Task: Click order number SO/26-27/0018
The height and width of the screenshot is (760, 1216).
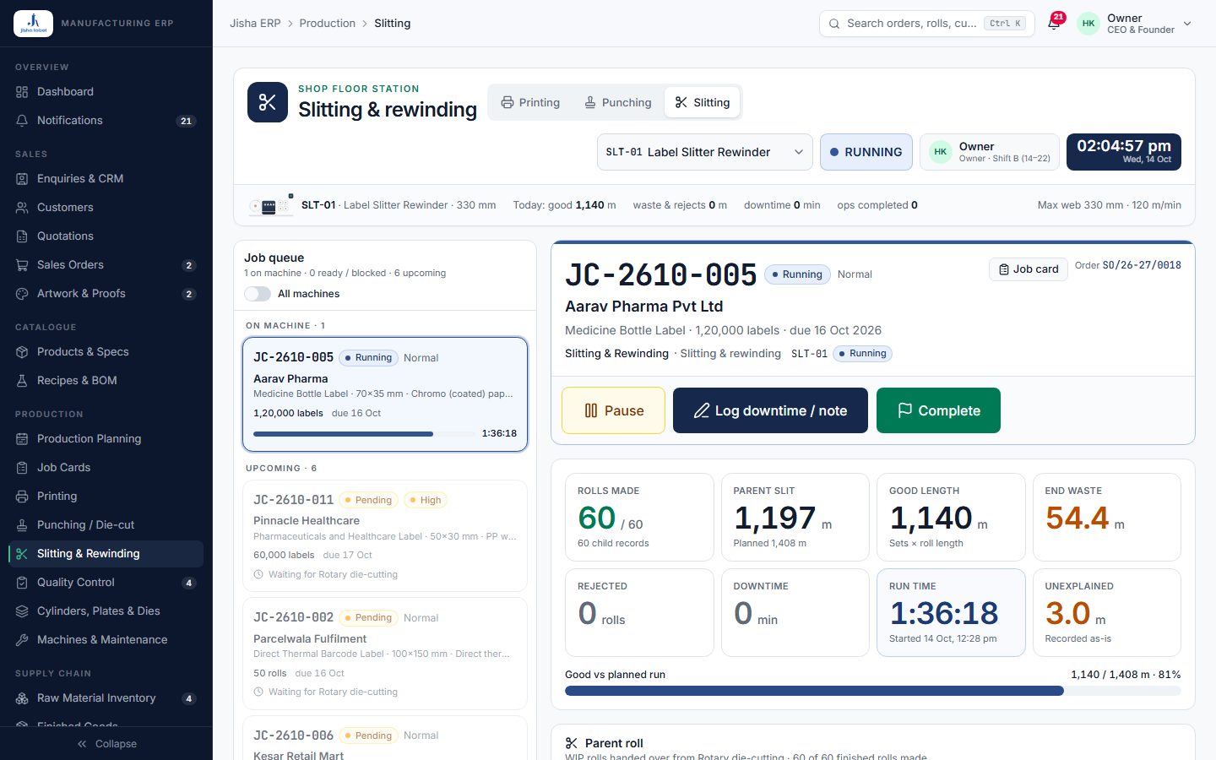Action: pyautogui.click(x=1142, y=265)
